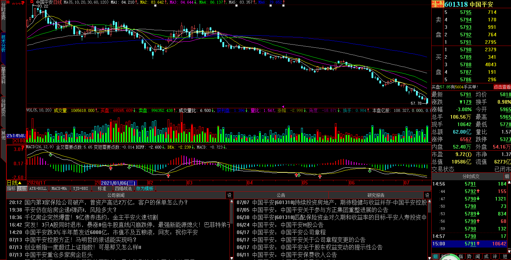This screenshot has height=260, width=511.
Task: Select the bottom 成 tab
Action: (x=486, y=256)
